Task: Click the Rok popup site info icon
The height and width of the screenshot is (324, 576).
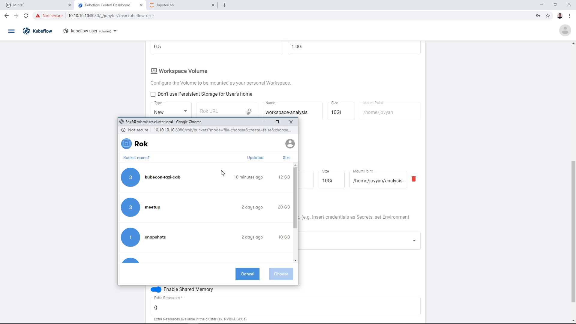Action: coord(123,130)
